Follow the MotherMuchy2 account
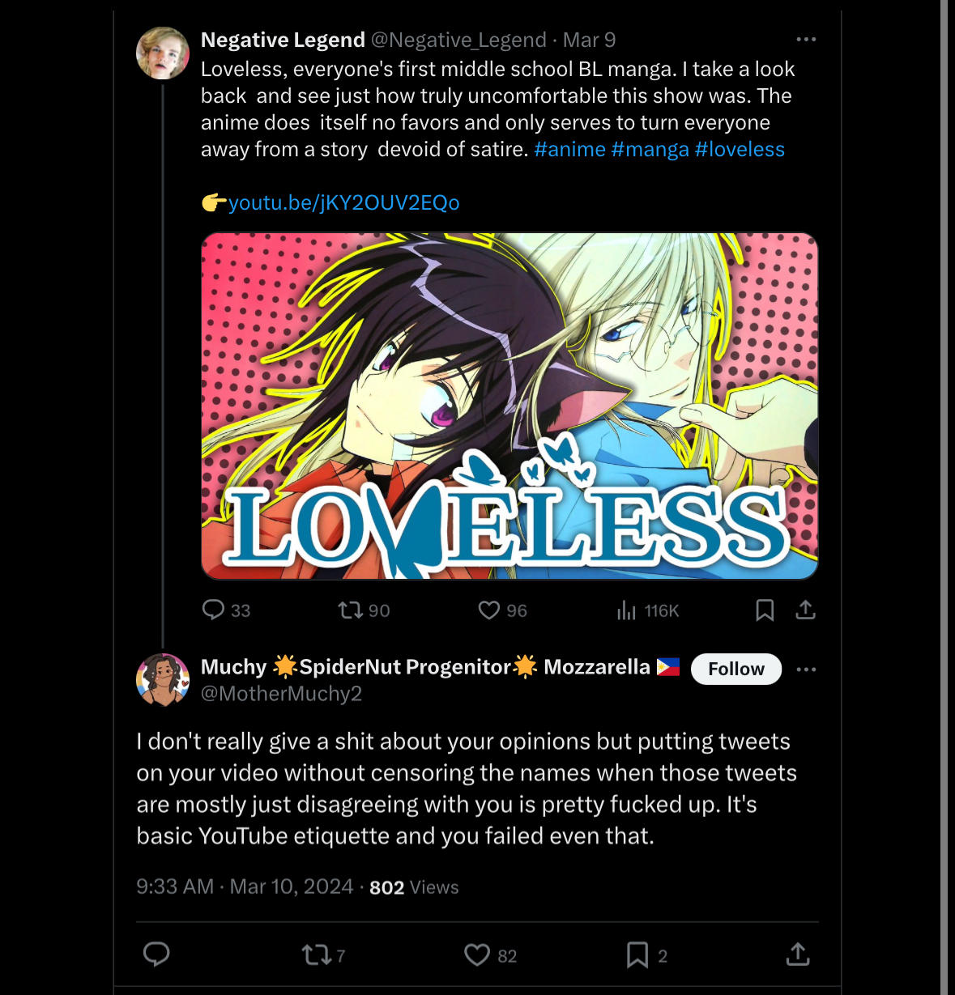The height and width of the screenshot is (995, 955). pos(736,669)
